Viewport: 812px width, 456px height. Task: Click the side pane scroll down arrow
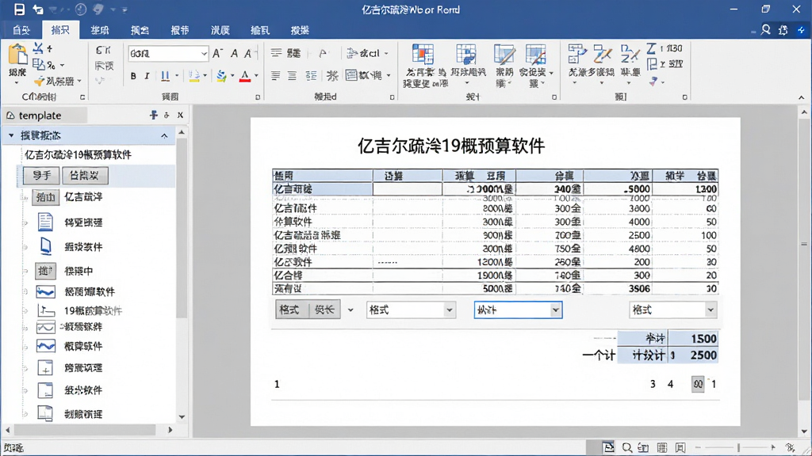182,416
